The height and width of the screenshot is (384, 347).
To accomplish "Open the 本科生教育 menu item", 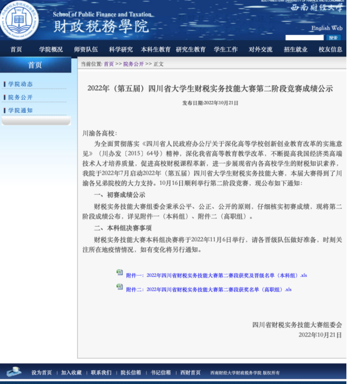I will point(156,49).
